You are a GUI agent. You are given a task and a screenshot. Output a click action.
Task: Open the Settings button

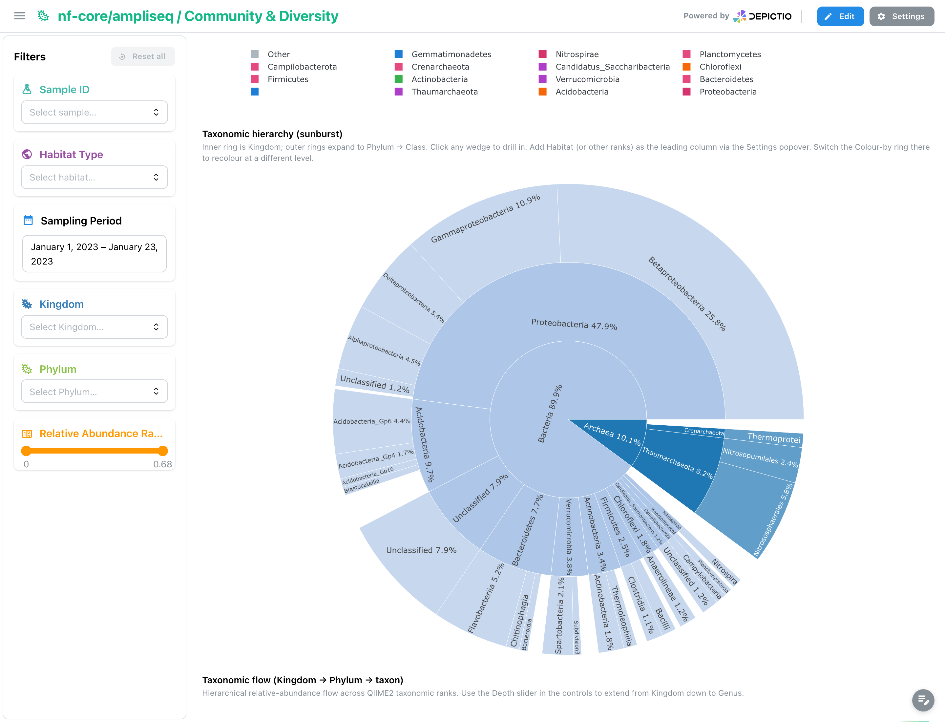pos(902,16)
